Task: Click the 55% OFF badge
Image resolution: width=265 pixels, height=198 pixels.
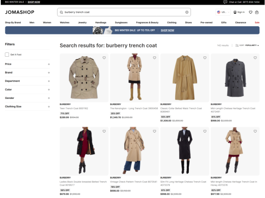Action: pos(166,117)
